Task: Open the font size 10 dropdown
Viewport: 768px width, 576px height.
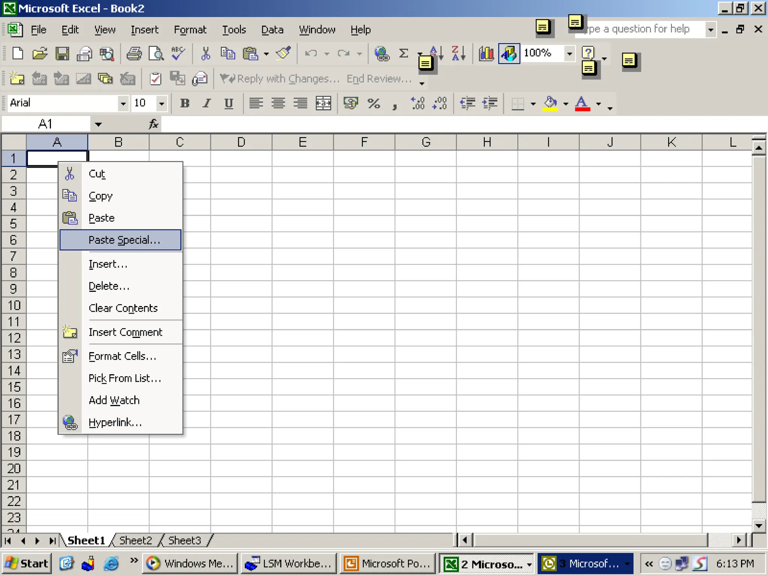Action: tap(162, 103)
